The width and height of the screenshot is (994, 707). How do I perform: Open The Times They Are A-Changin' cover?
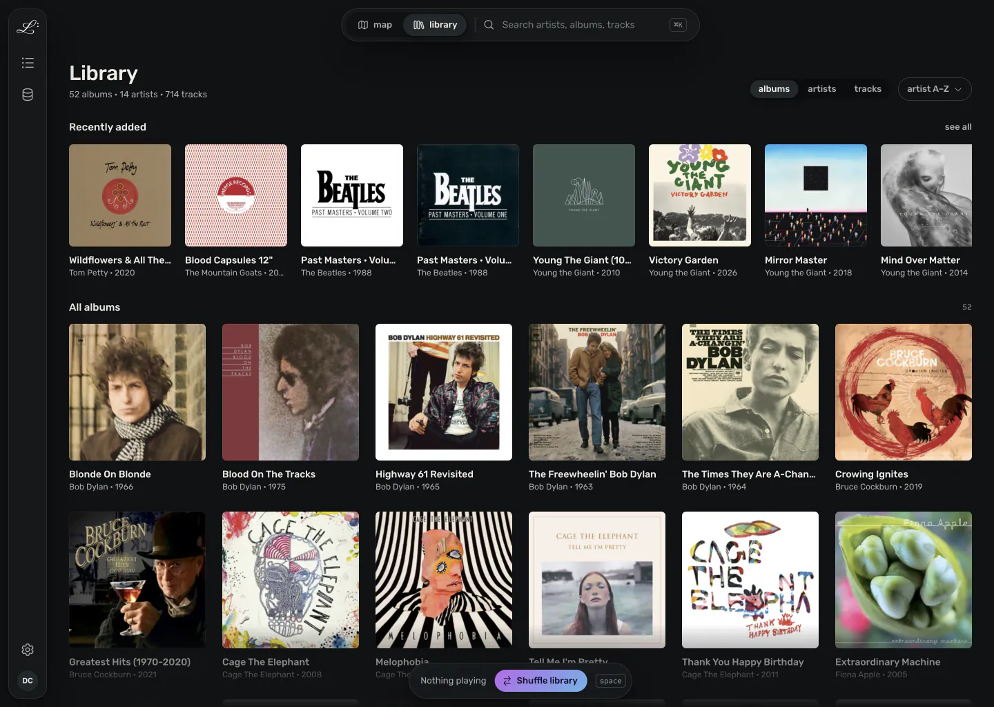(x=750, y=392)
